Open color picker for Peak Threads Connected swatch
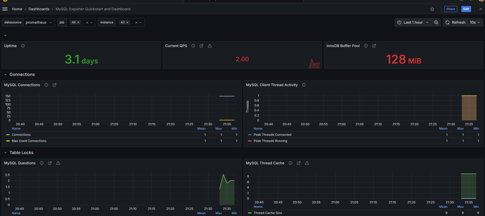Image resolution: width=485 pixels, height=216 pixels. (x=250, y=135)
